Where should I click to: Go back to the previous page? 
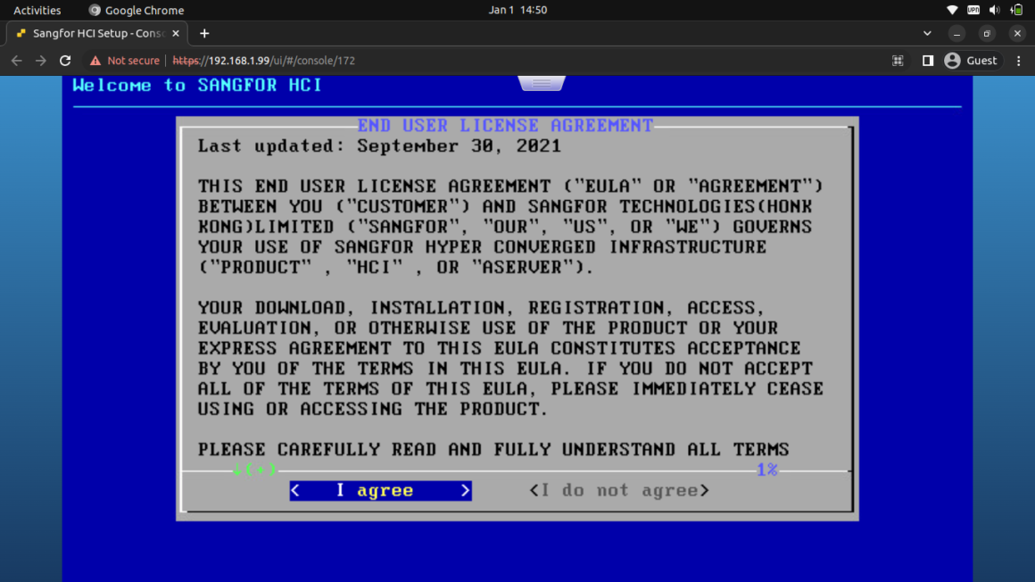pos(16,61)
